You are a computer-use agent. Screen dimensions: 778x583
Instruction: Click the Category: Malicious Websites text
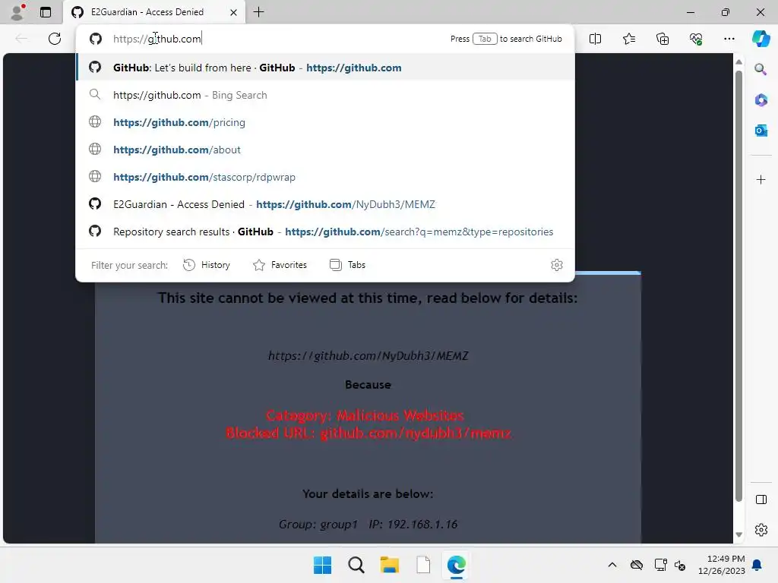click(x=365, y=415)
